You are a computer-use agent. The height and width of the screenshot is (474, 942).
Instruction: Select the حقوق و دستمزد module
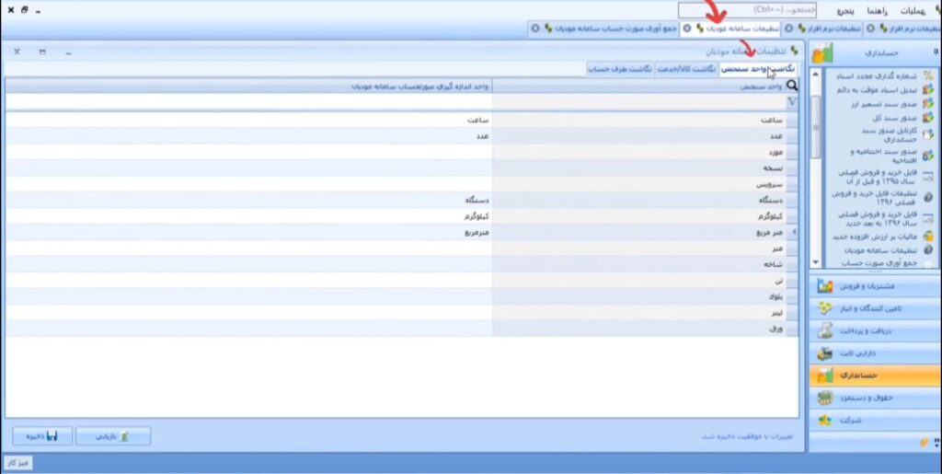(x=875, y=398)
